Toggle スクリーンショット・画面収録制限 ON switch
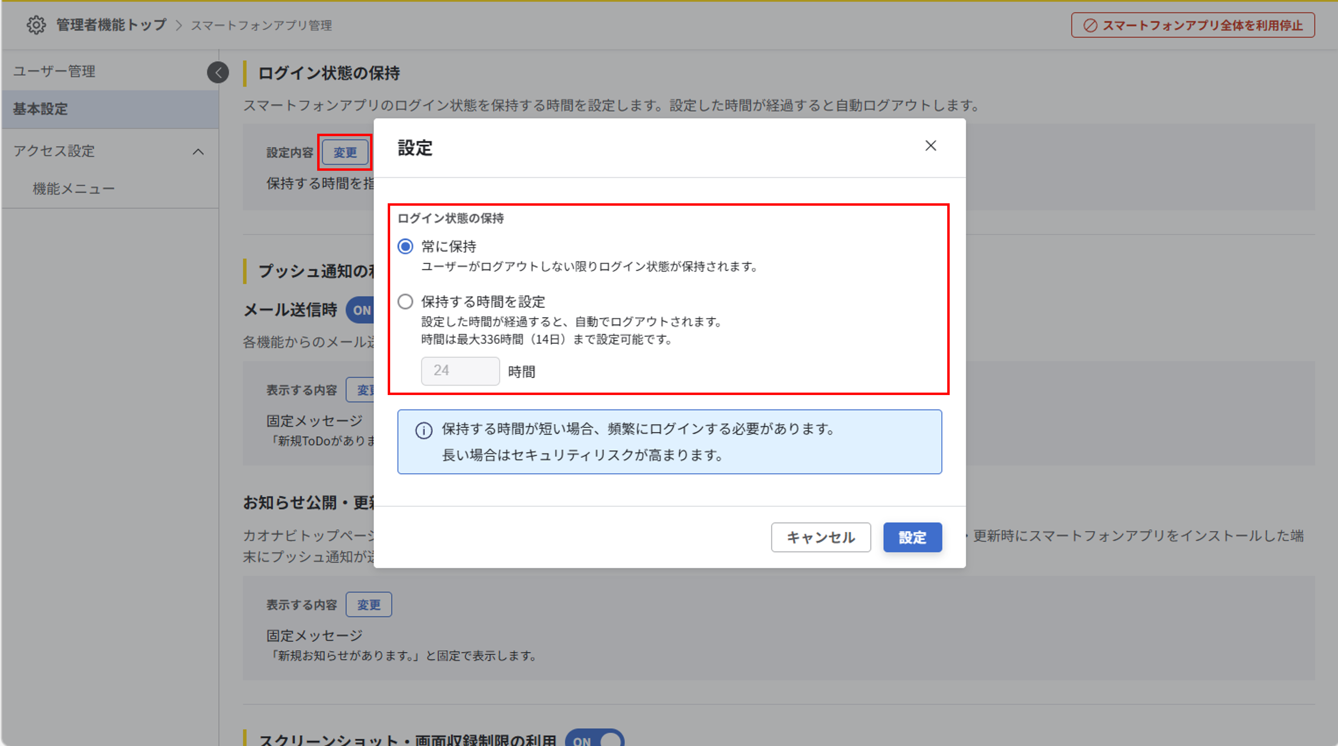Image resolution: width=1338 pixels, height=746 pixels. (594, 738)
